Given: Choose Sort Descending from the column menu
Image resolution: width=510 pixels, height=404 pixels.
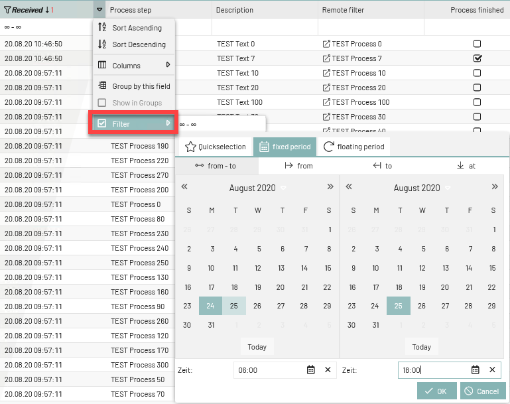Looking at the screenshot, I should click(x=134, y=44).
